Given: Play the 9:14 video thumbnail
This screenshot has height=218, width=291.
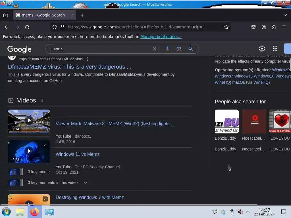Looking at the screenshot, I should point(29,121).
